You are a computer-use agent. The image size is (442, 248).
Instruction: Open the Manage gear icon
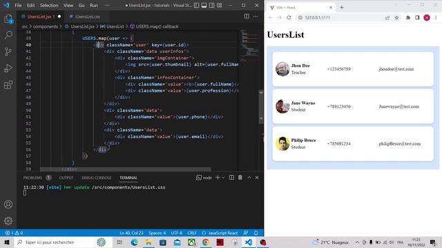pyautogui.click(x=8, y=220)
